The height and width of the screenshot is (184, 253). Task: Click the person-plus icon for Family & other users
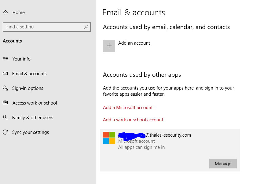[x=5, y=117]
